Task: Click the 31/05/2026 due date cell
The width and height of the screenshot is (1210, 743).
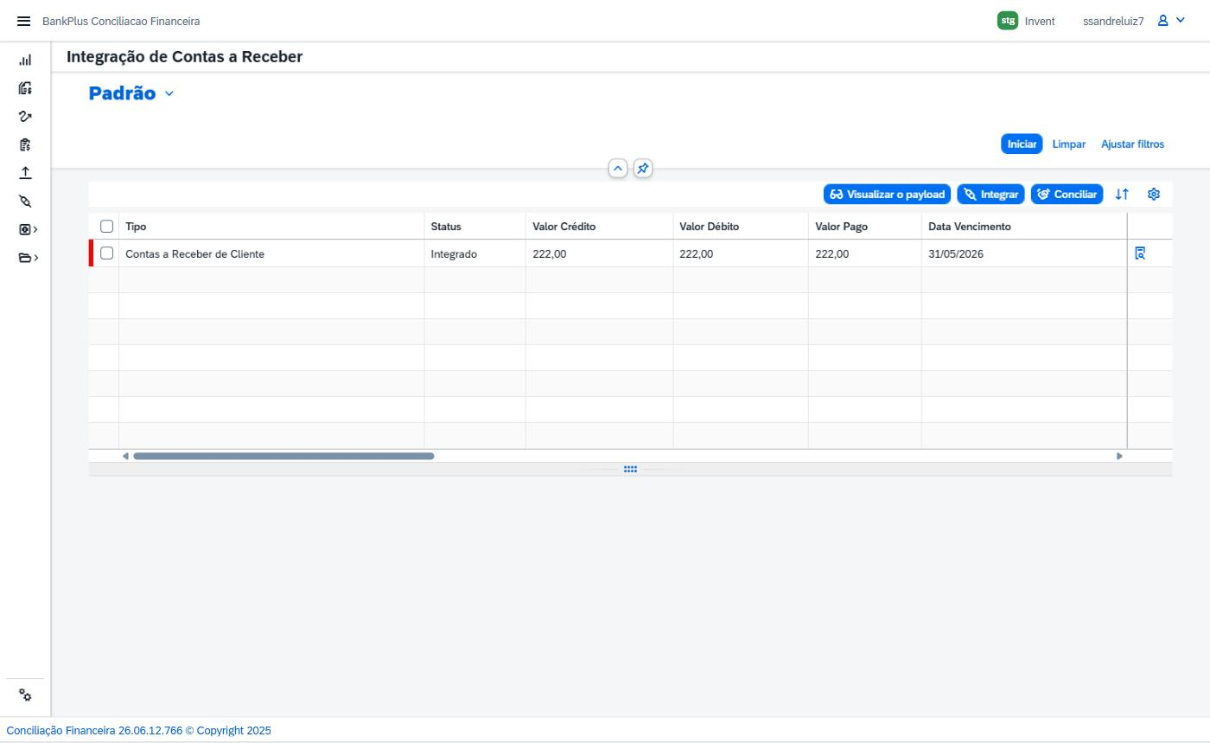Action: click(1024, 253)
